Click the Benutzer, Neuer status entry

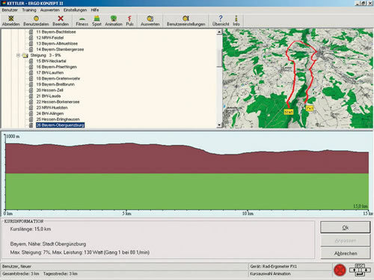point(16,267)
